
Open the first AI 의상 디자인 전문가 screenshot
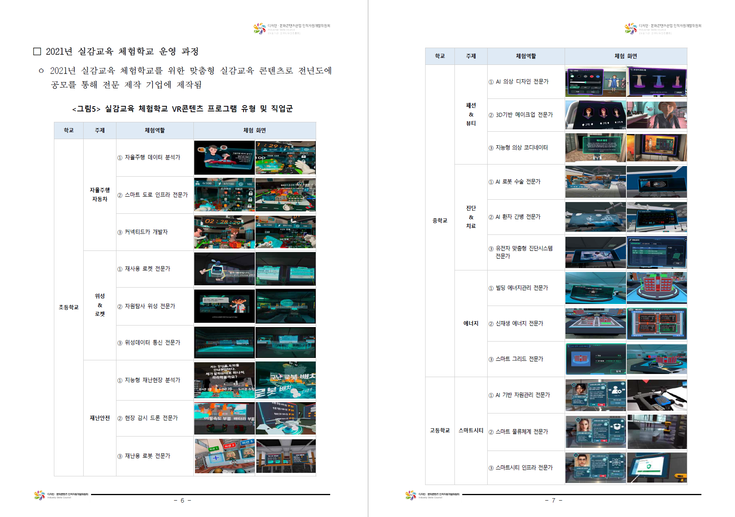[596, 82]
